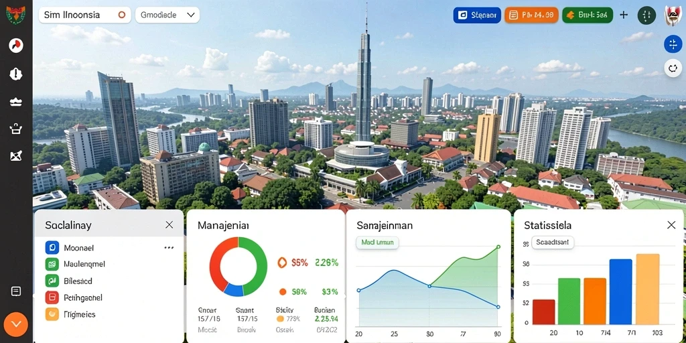Click the orange outlined marker beside S5%
Screen dimensions: 686x343
pos(282,263)
